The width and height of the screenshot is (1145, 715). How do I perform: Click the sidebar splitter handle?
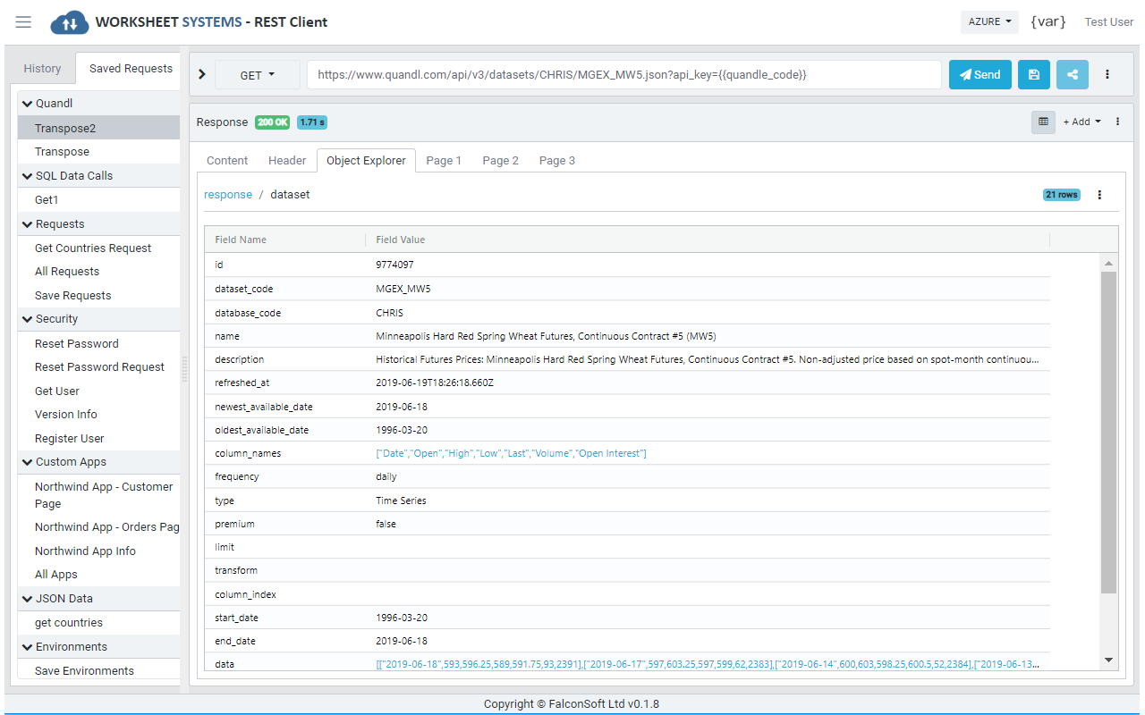pos(185,368)
